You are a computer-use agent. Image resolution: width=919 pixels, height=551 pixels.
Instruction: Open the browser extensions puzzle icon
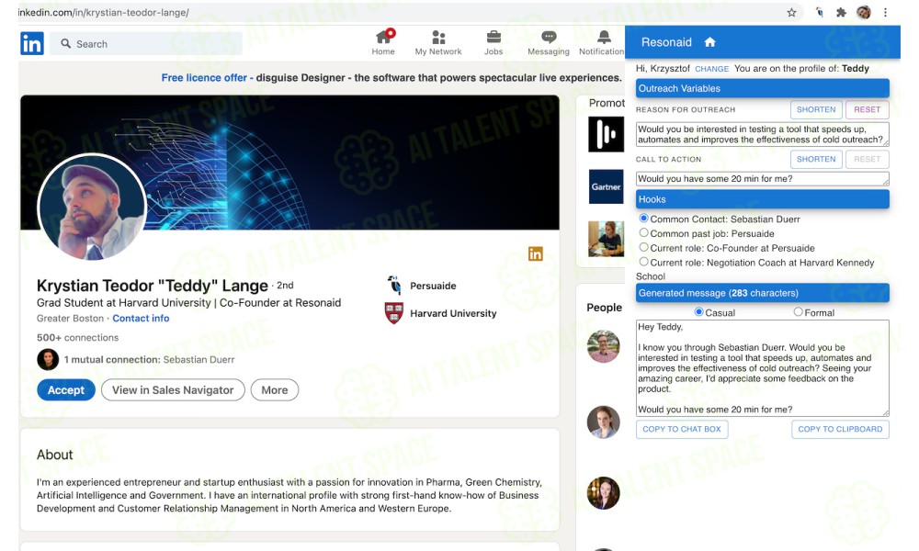click(841, 12)
